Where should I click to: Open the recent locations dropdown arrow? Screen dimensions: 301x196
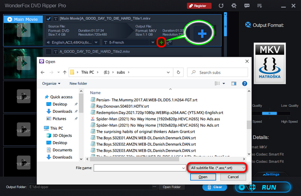tap(58, 72)
